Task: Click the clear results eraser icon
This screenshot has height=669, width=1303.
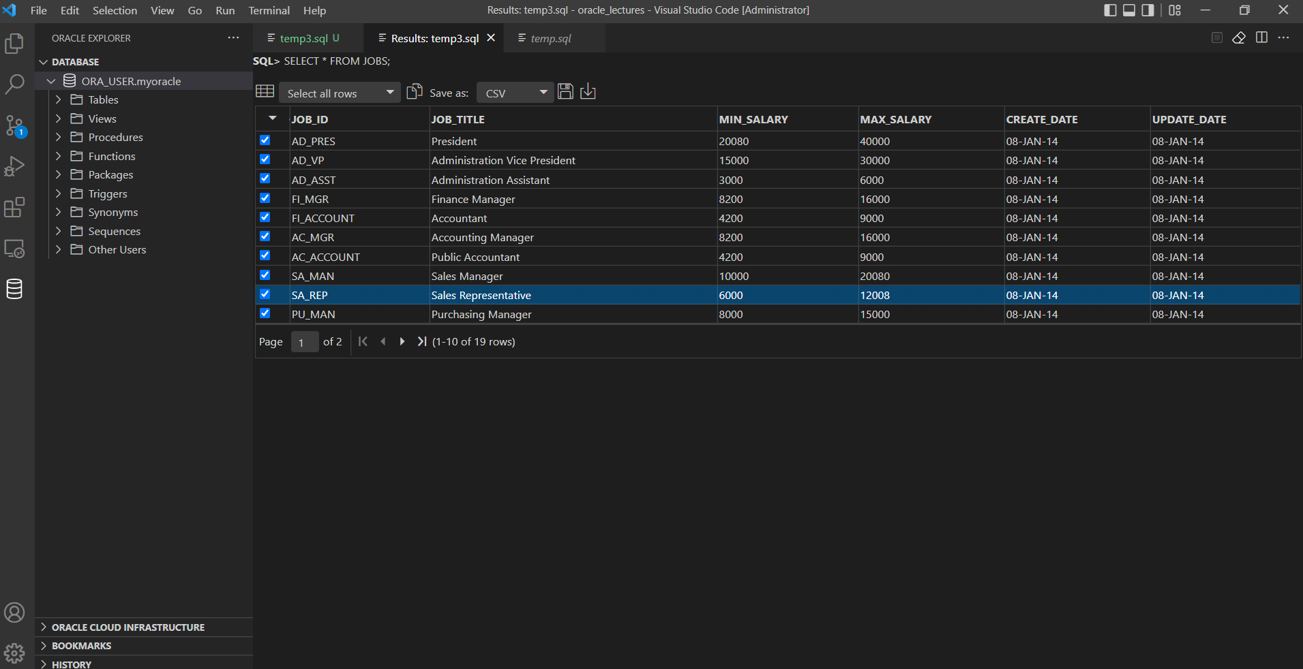Action: [x=1239, y=37]
